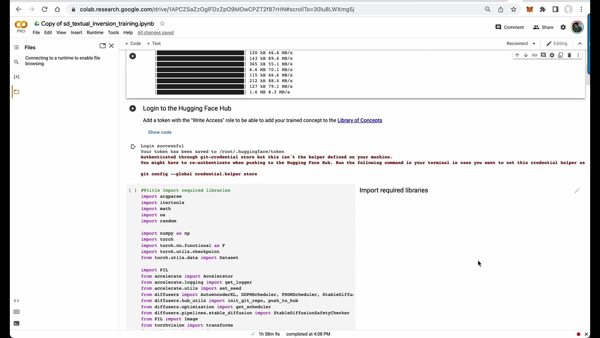
Task: Open the browser extensions puzzle menu
Action: [542, 9]
